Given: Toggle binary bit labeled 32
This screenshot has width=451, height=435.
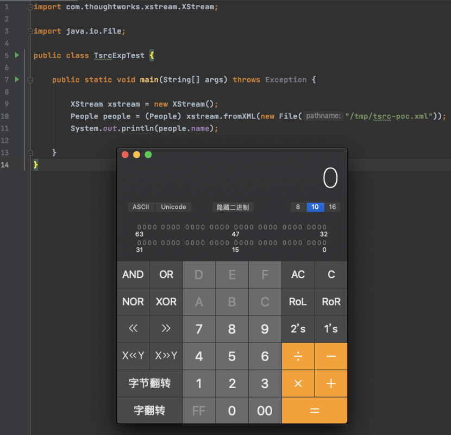Looking at the screenshot, I should point(324,227).
